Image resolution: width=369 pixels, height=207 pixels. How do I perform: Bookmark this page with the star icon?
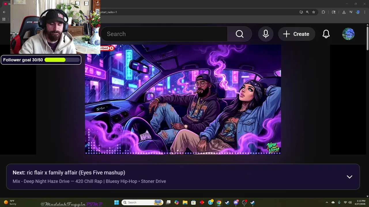pyautogui.click(x=314, y=12)
